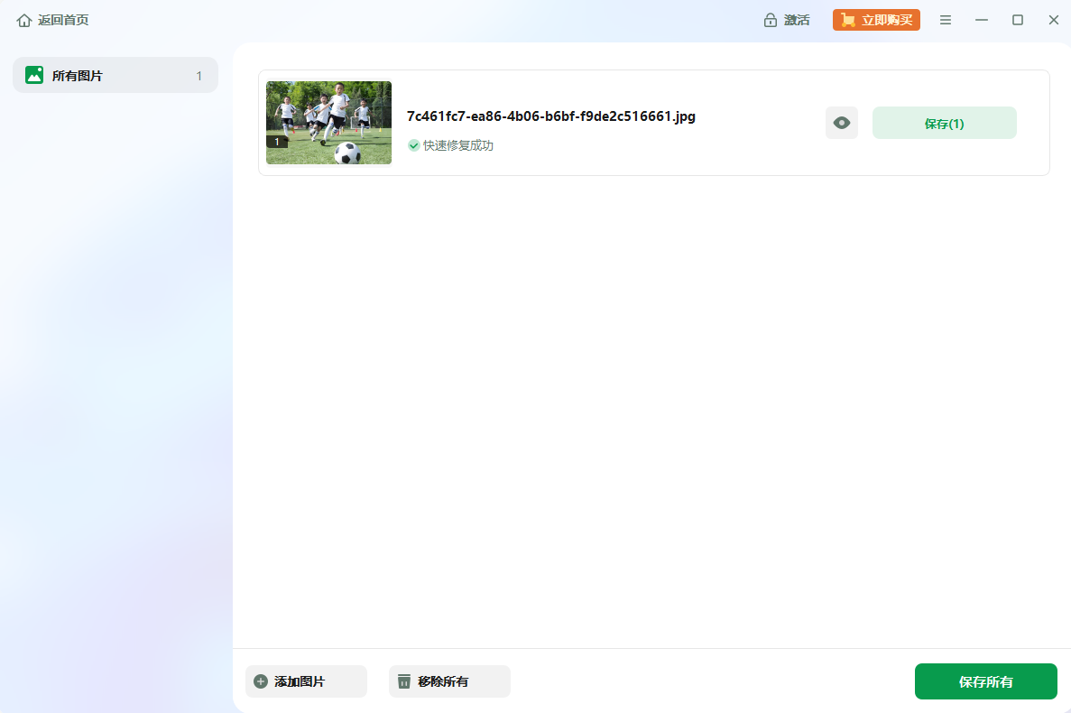This screenshot has height=713, width=1071.
Task: Preview the image with the eye icon
Action: tap(842, 123)
